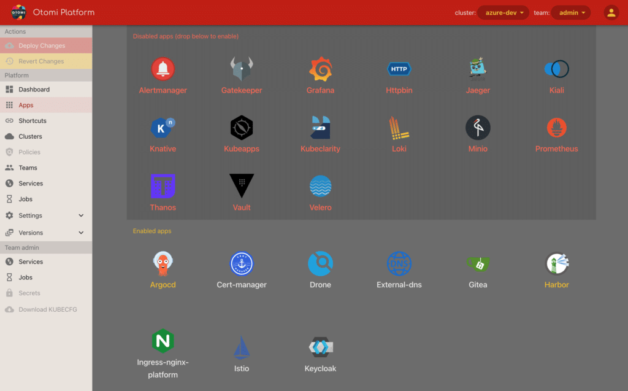This screenshot has width=628, height=391.
Task: Expand the Settings chevron
Action: (81, 215)
